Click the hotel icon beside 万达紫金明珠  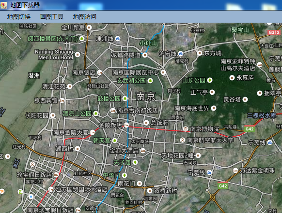coord(235,170)
